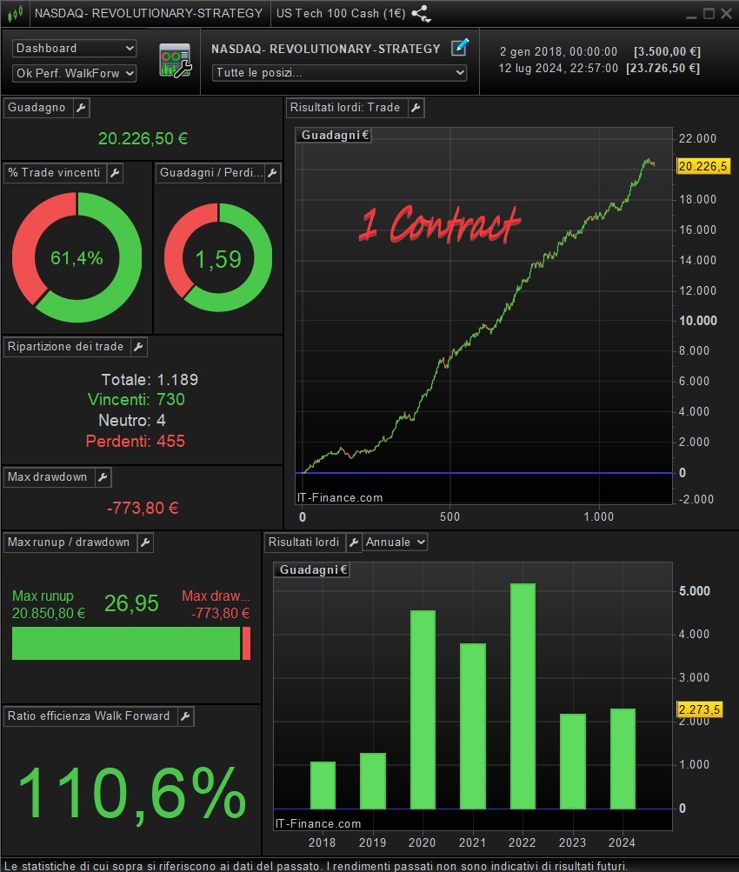Open annual Risultati lordi wrench settings
739x872 pixels.
(x=354, y=543)
